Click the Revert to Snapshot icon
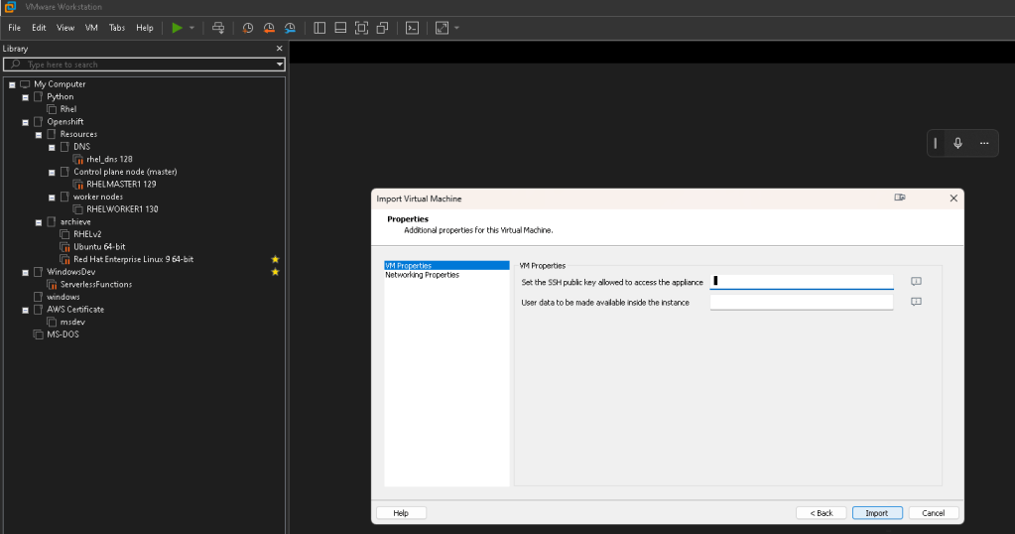The height and width of the screenshot is (534, 1015). (269, 28)
